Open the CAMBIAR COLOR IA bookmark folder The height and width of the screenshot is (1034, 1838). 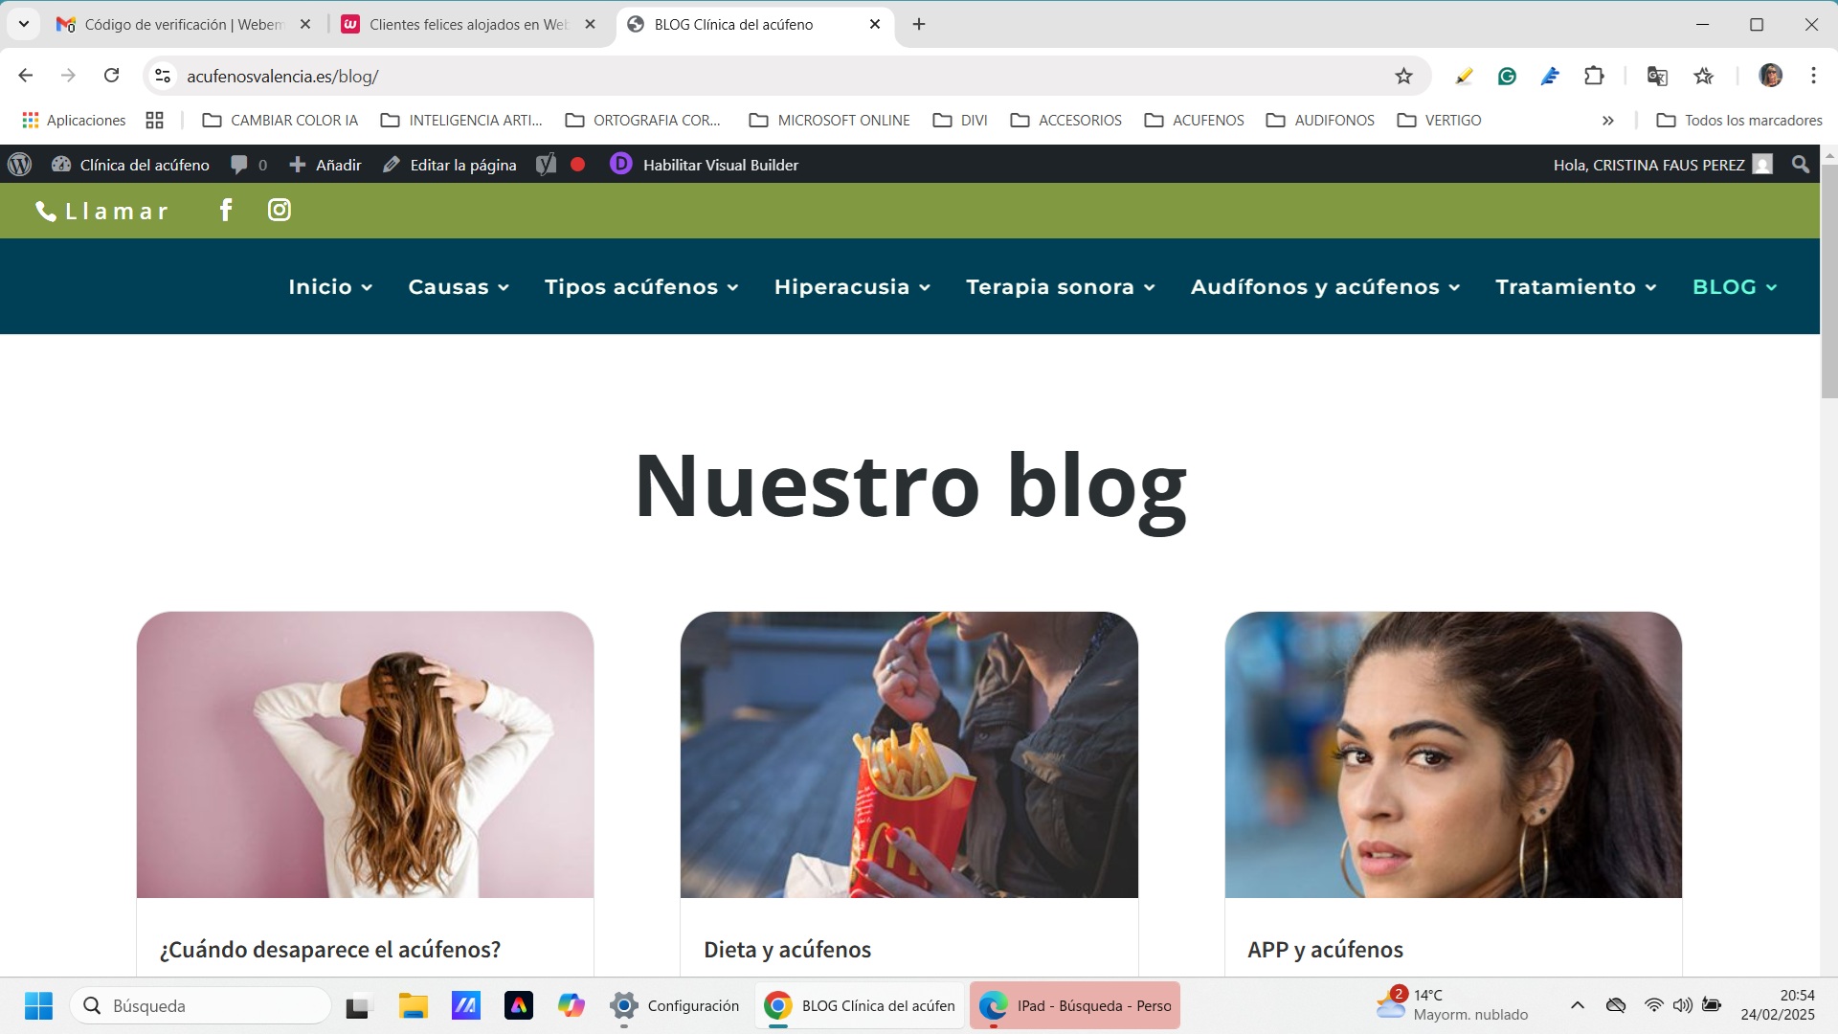[x=280, y=120]
